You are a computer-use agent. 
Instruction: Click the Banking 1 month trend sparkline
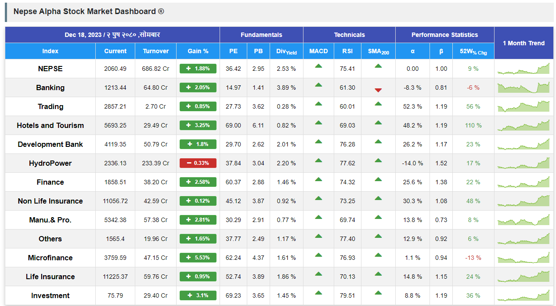click(524, 87)
